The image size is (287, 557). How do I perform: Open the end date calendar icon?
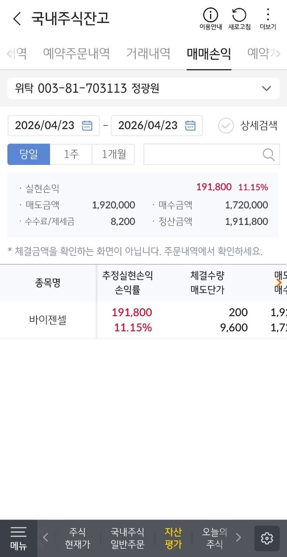point(190,125)
